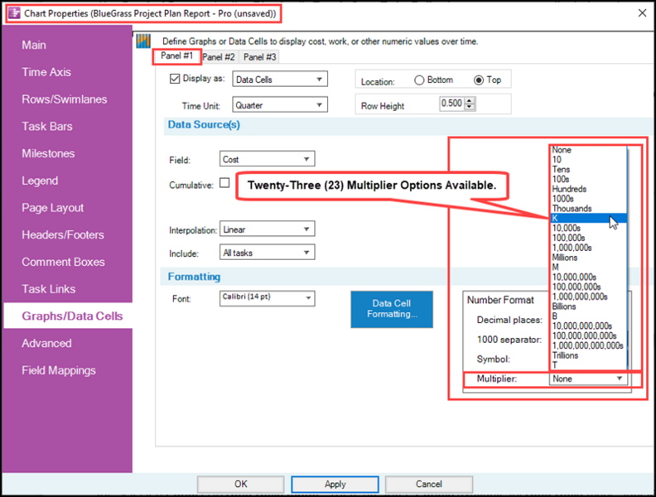Open the Time Unit Quarter dropdown
Viewport: 656px width, 497px height.
tap(280, 105)
